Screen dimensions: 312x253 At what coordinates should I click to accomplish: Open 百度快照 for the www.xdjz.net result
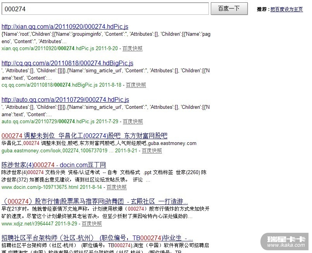pos(92,224)
